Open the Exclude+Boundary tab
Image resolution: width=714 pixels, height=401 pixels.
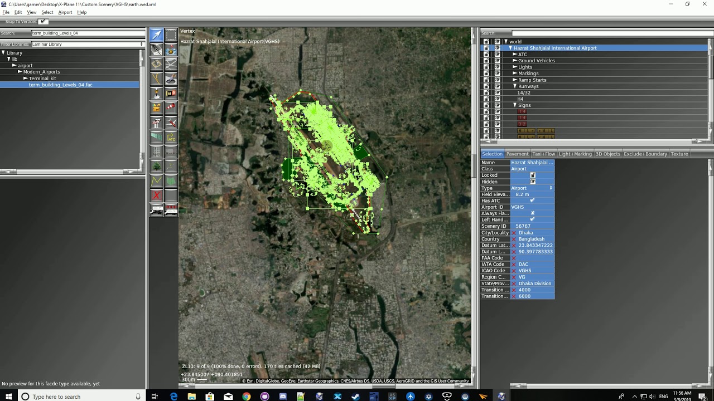tap(645, 154)
